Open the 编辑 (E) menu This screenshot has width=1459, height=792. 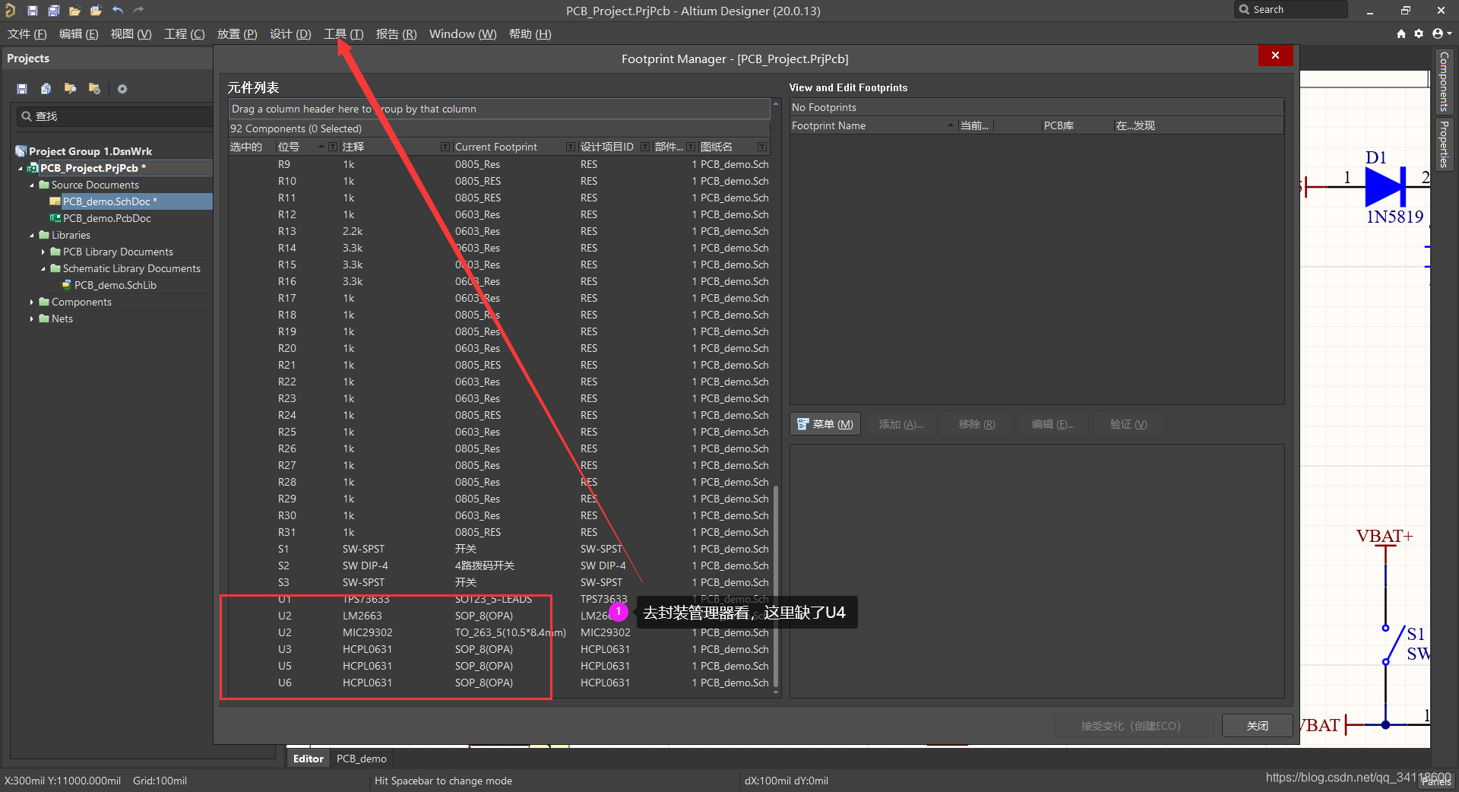pyautogui.click(x=79, y=33)
